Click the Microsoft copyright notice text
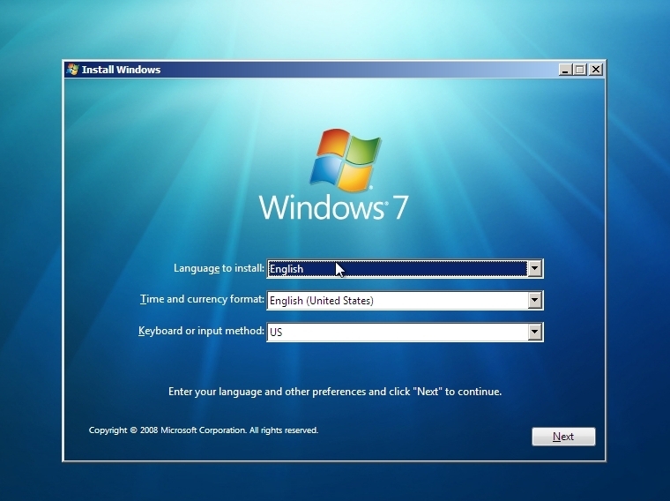Image resolution: width=670 pixels, height=501 pixels. pyautogui.click(x=204, y=430)
